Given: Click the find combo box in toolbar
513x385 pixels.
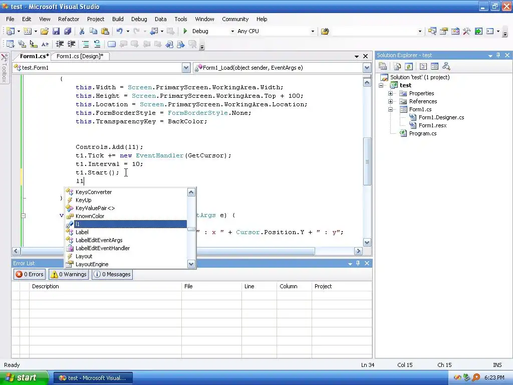Looking at the screenshot, I should click(377, 32).
